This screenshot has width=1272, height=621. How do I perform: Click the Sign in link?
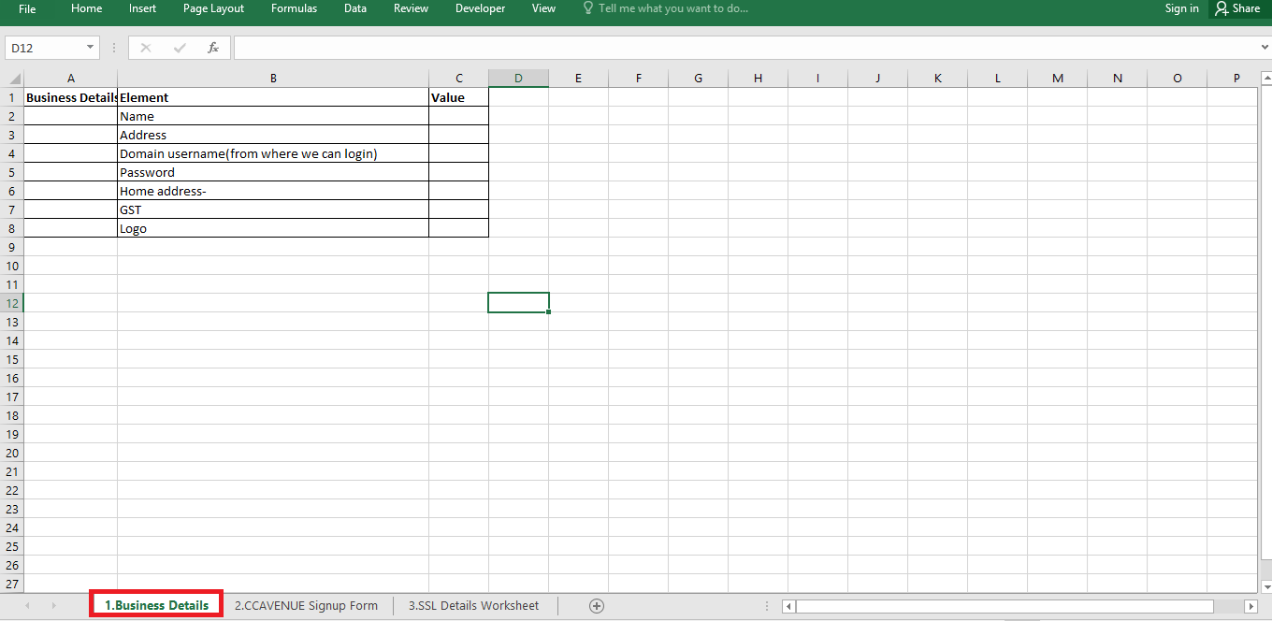tap(1181, 8)
